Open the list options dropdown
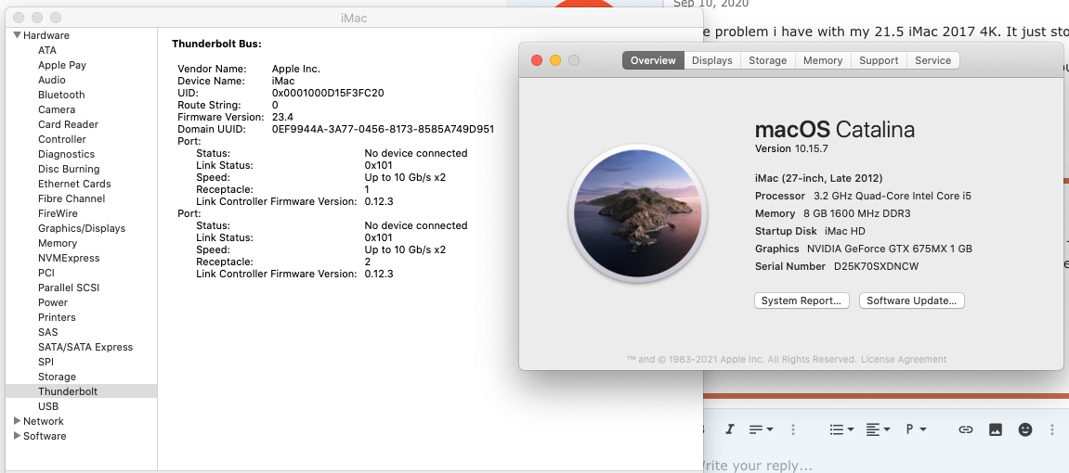 (x=842, y=429)
